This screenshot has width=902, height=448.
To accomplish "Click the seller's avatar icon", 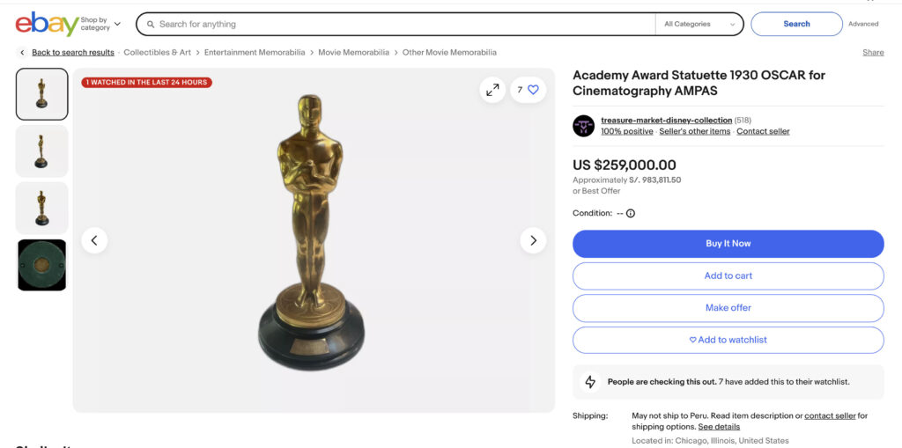I will (584, 126).
